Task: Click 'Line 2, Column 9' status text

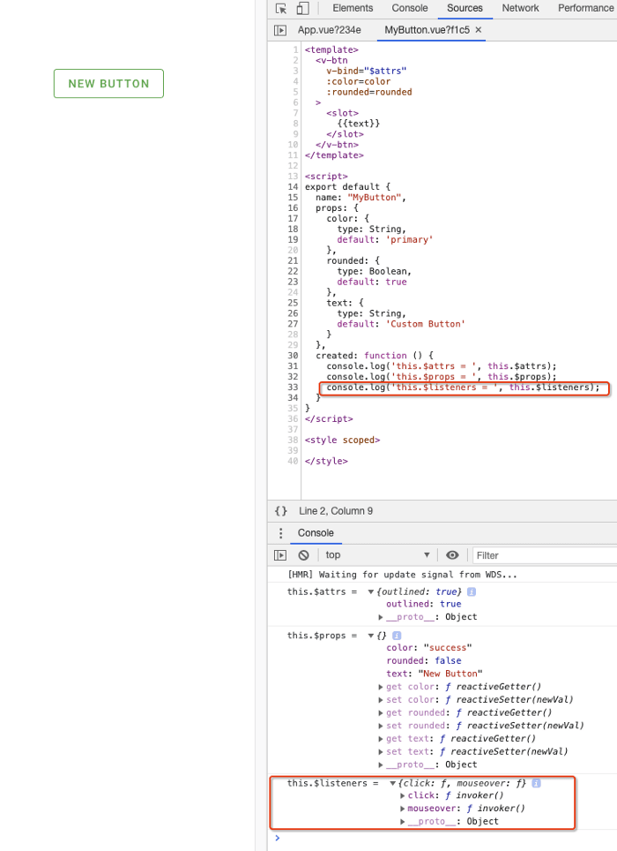Action: [335, 511]
